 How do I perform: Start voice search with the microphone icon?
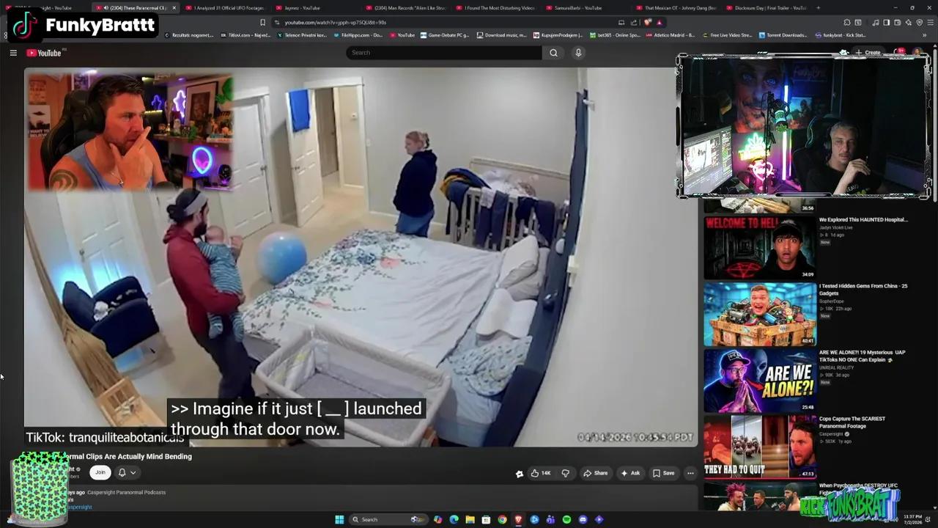tap(578, 53)
